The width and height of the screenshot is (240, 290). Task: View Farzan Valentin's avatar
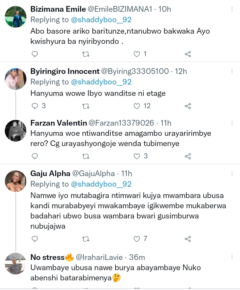(16, 130)
